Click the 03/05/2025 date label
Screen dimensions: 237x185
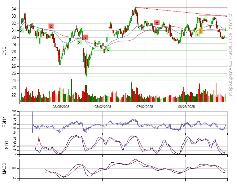coord(61,107)
